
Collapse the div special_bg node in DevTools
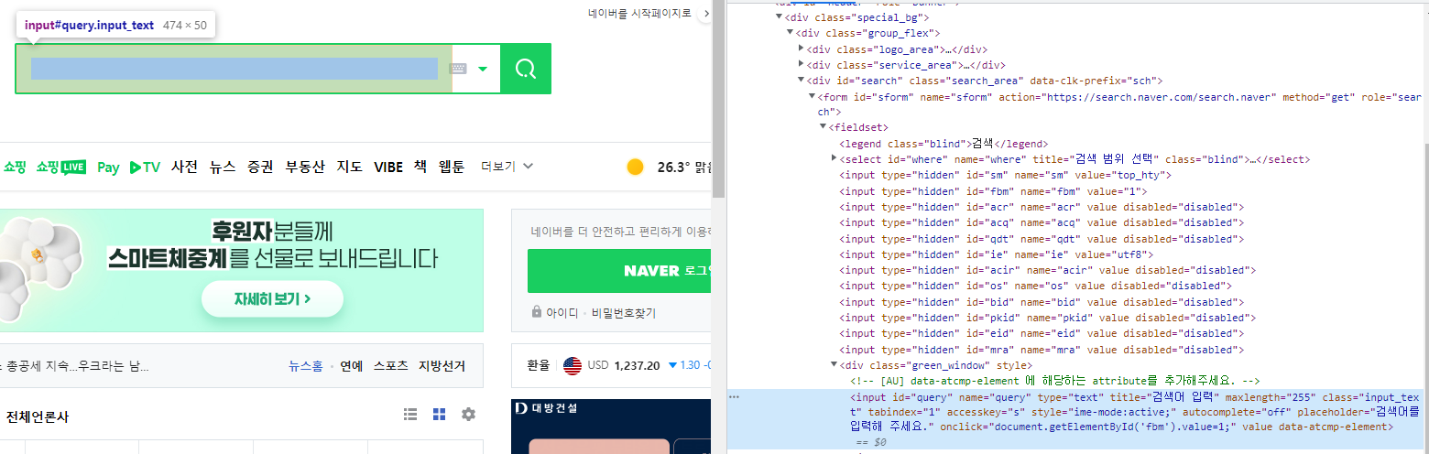click(x=779, y=17)
